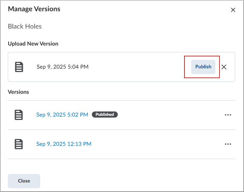
Task: Click the document icon for the 12:13 PM version
Action: [19, 144]
